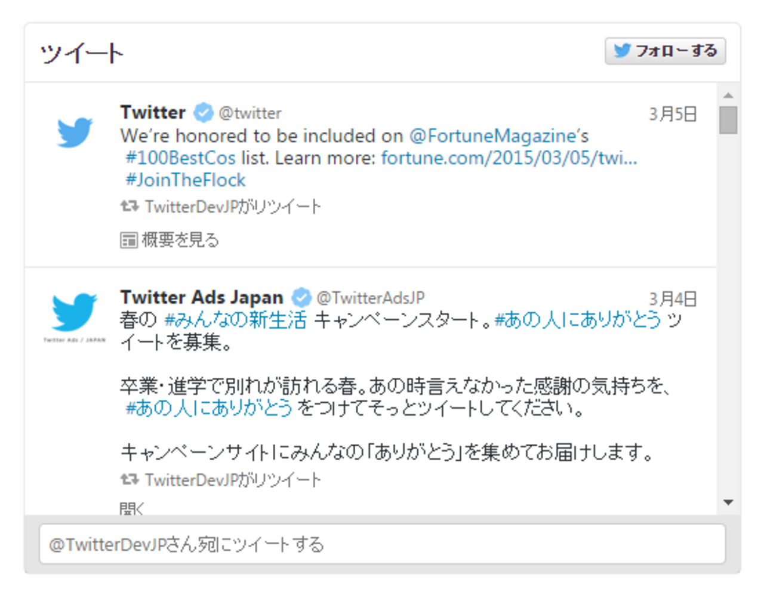Open the Twitter display name link

[153, 112]
